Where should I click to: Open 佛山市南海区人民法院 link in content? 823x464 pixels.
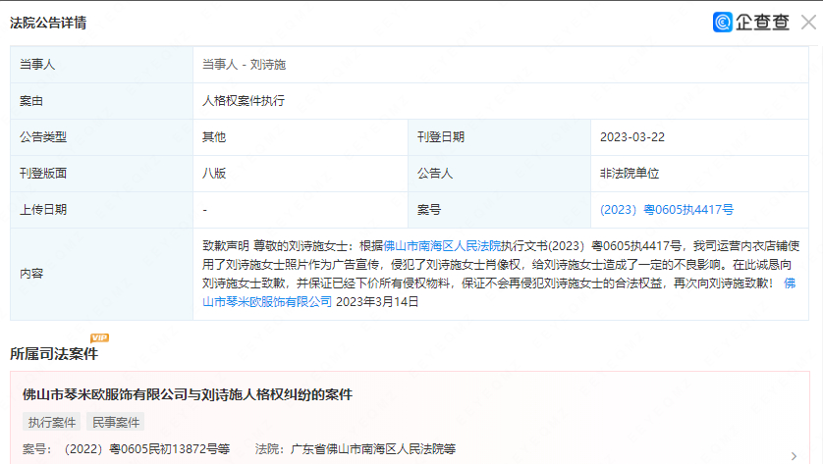(442, 246)
